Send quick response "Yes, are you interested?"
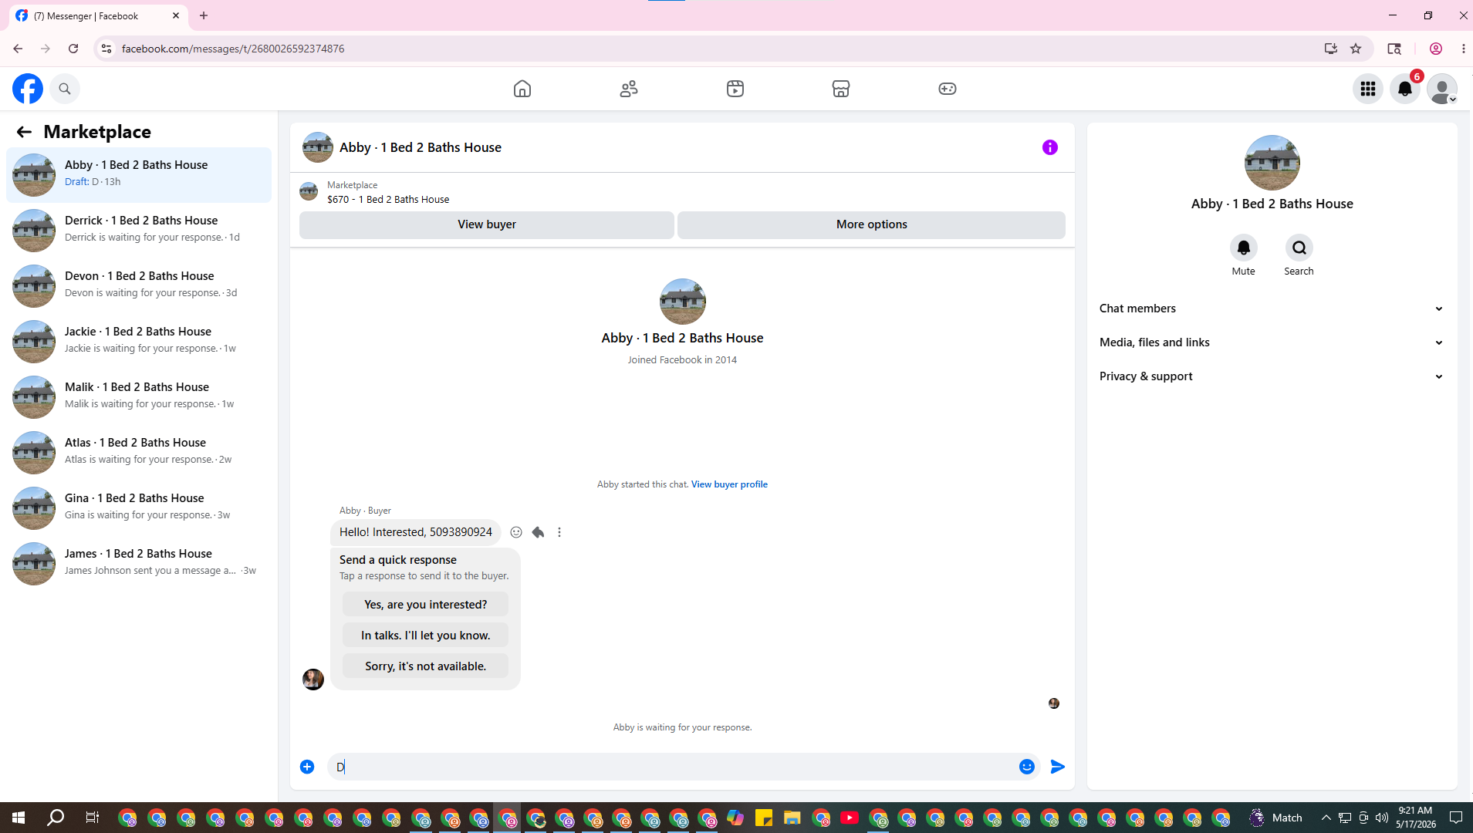Screen dimensions: 1473x833 [x=425, y=605]
